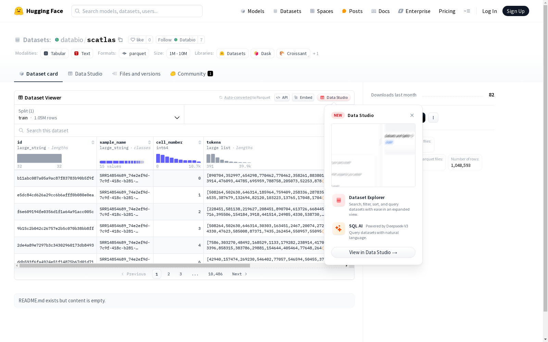Image resolution: width=548 pixels, height=342 pixels.
Task: Open the databio organization link
Action: point(72,40)
